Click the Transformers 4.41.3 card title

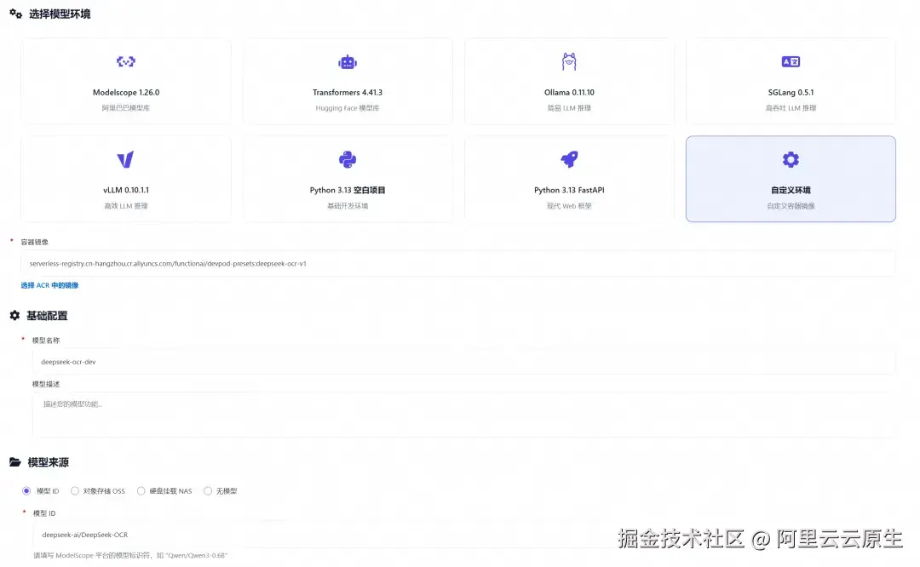[348, 93]
